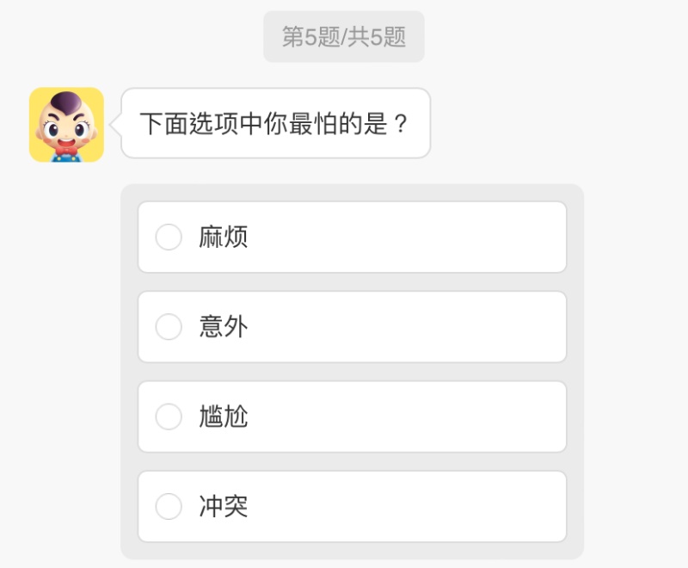Click the 第5题/共5题 progress indicator
The image size is (688, 568).
343,37
